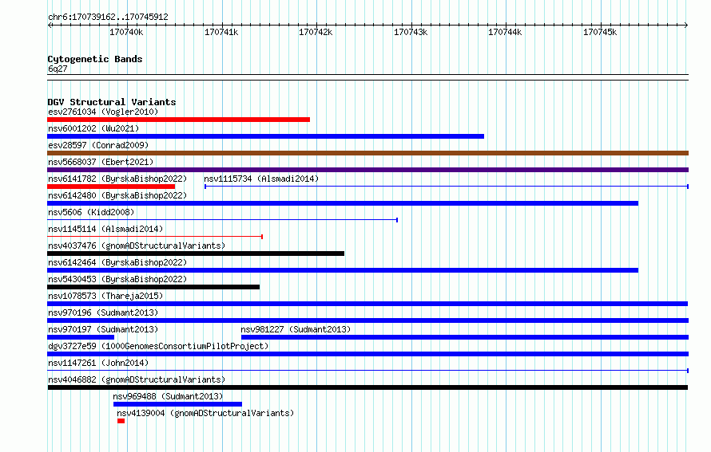This screenshot has width=711, height=452.
Task: Open nsv6142480 (ByrskaBishop2022) label
Action: click(x=117, y=195)
